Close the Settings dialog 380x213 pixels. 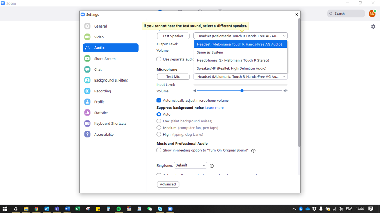point(296,15)
